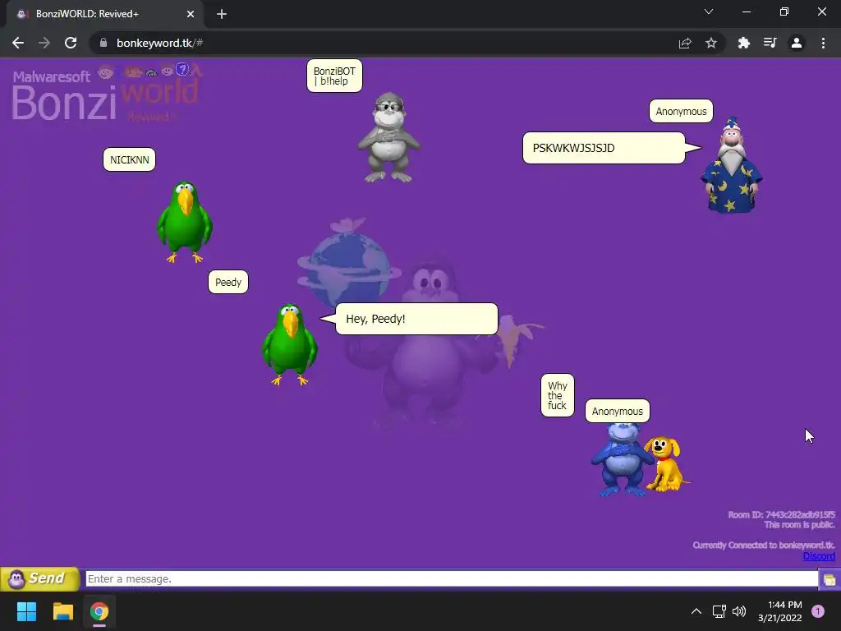Go back to the previous page
This screenshot has height=631, width=841.
pos(18,43)
